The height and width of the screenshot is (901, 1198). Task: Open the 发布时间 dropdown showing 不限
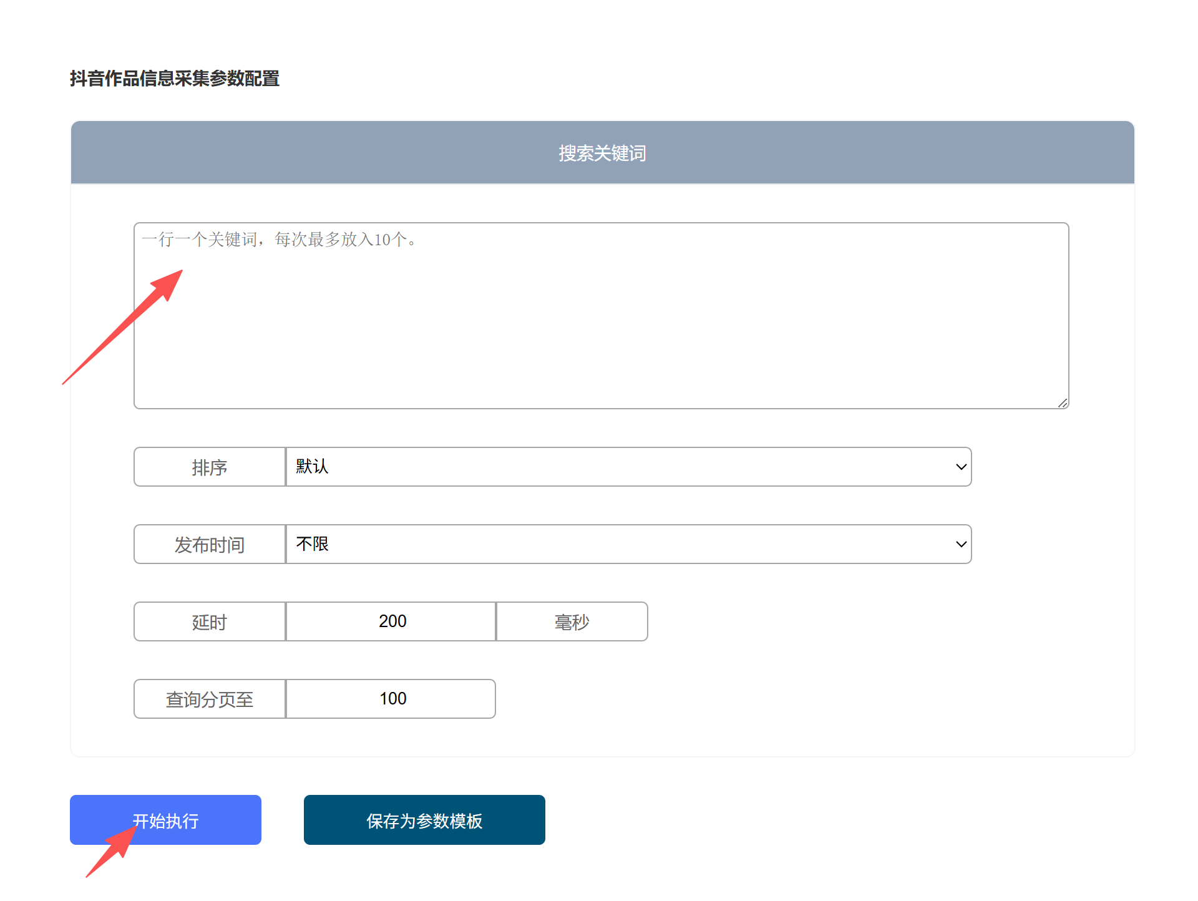(x=628, y=544)
